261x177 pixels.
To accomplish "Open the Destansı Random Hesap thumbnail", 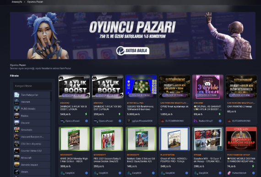I will point(241,138).
